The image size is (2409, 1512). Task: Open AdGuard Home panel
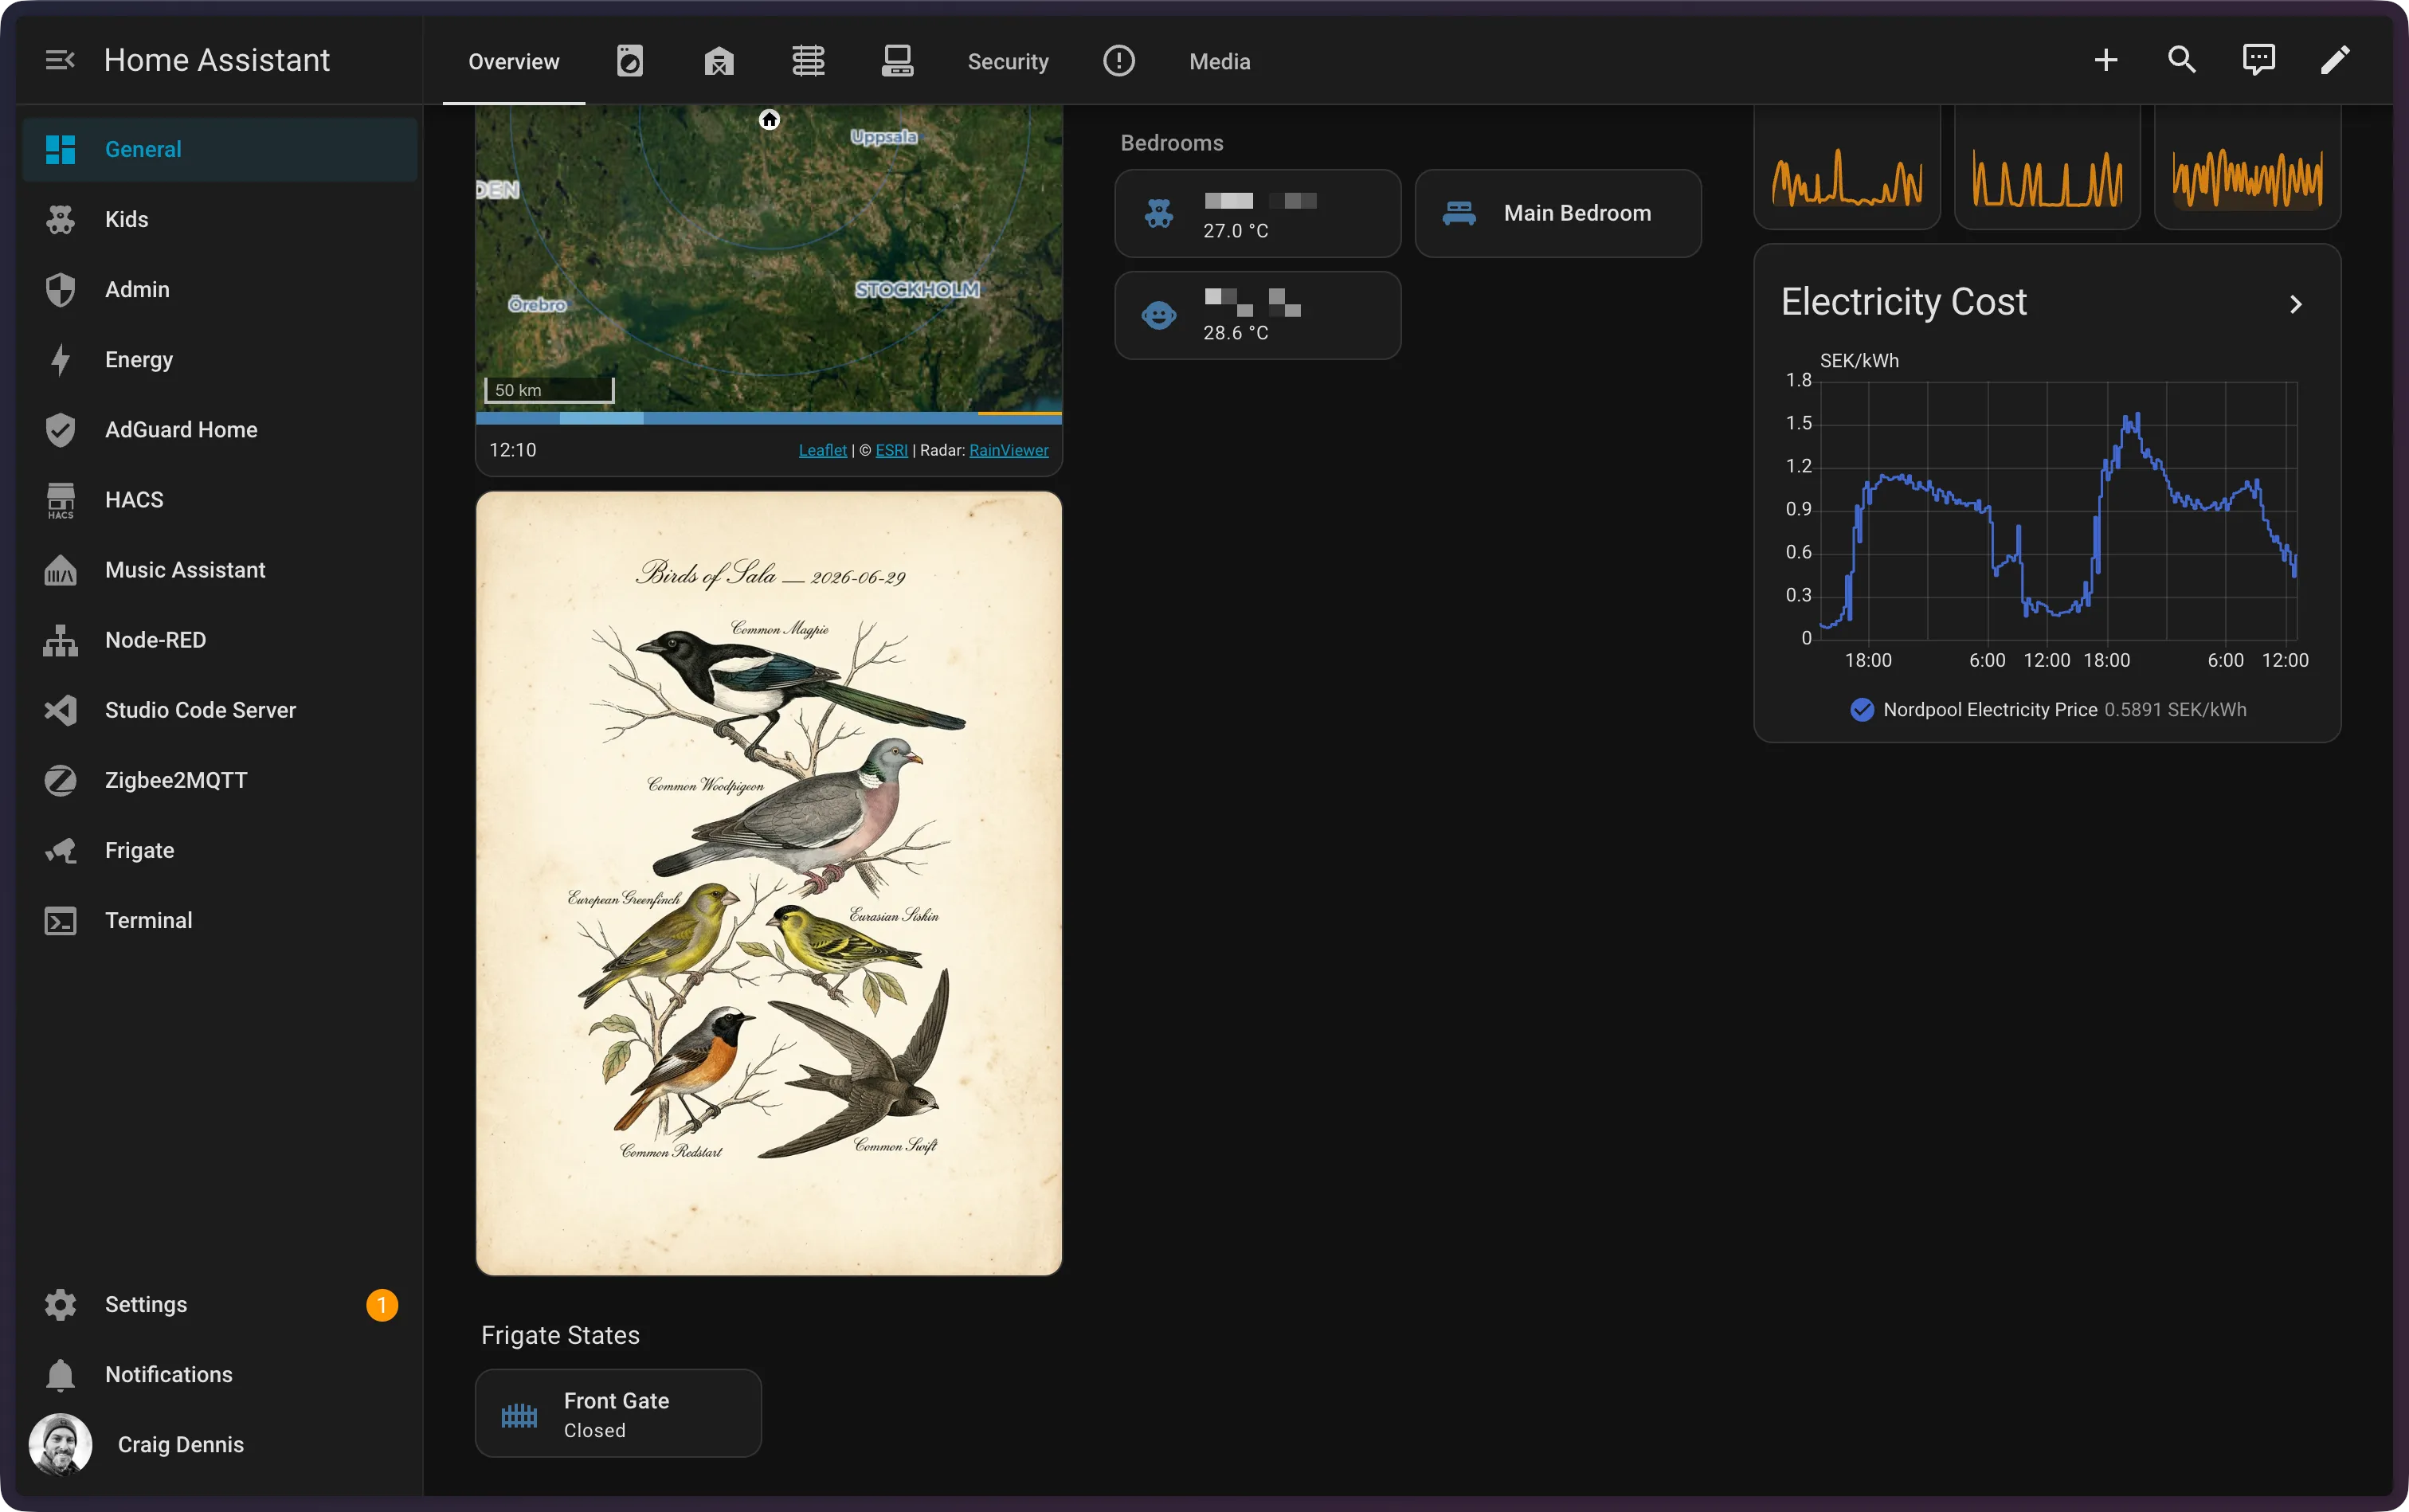tap(220, 429)
